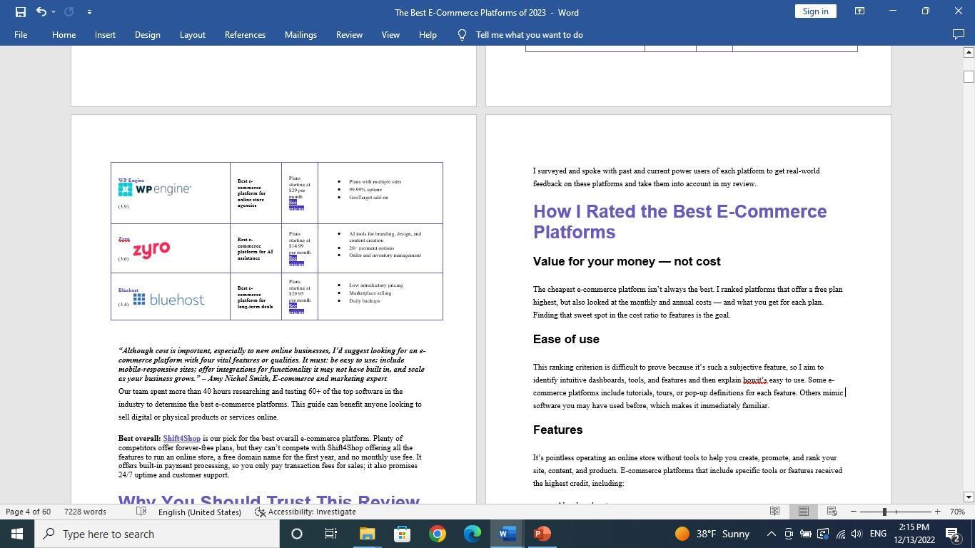
Task: Click the zoom slider handle
Action: pos(884,512)
